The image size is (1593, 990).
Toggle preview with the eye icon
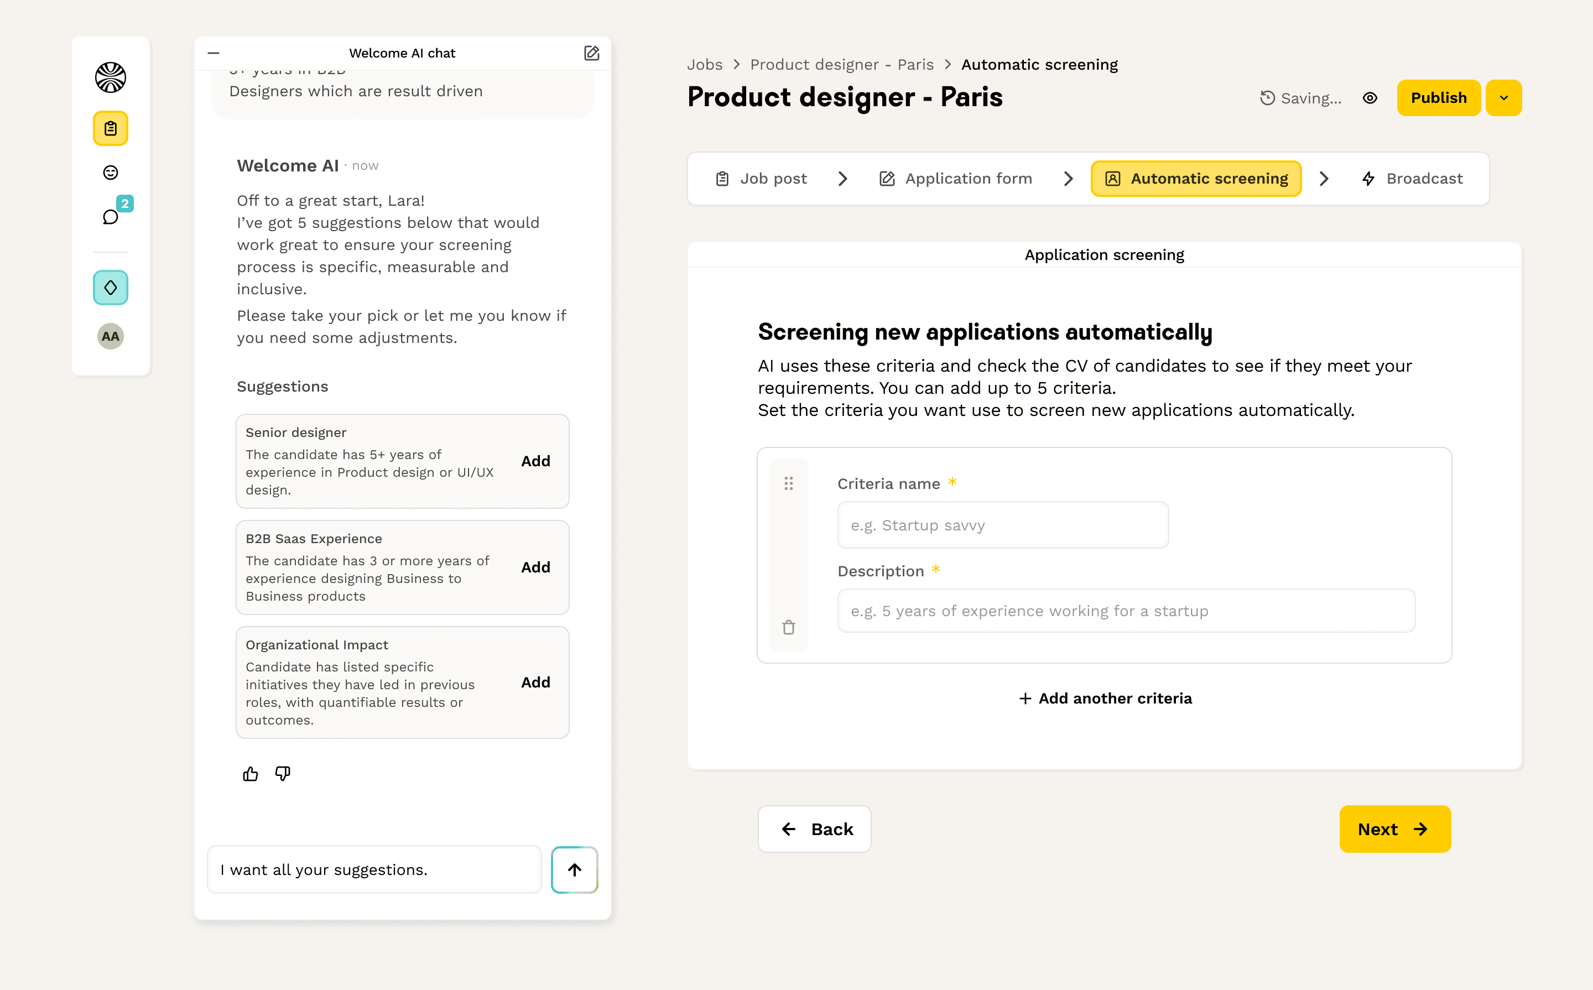pos(1370,98)
